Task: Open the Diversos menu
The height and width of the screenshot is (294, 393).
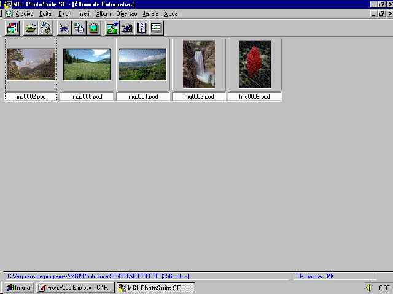Action: 126,13
